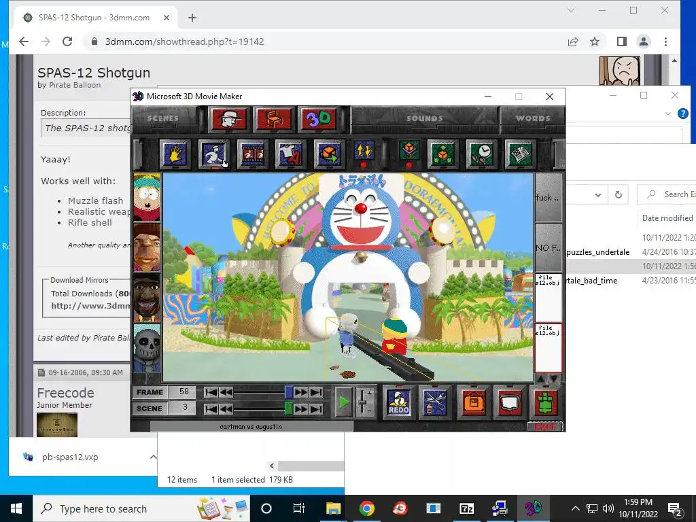Viewport: 696px width, 522px height.
Task: Refresh the File Explorer folder
Action: (x=619, y=195)
